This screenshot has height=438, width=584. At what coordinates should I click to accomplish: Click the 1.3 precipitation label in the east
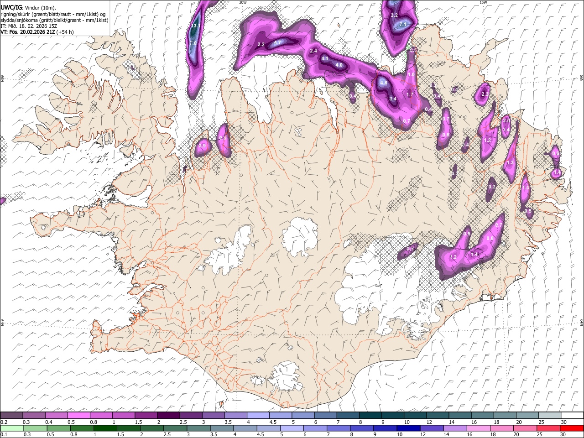pos(510,163)
